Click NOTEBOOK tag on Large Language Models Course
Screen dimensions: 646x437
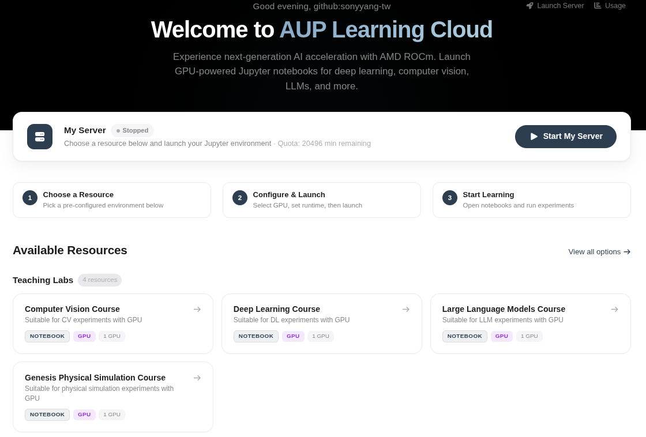click(465, 336)
